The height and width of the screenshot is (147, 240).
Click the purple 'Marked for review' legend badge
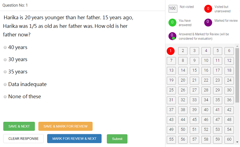coord(208,23)
